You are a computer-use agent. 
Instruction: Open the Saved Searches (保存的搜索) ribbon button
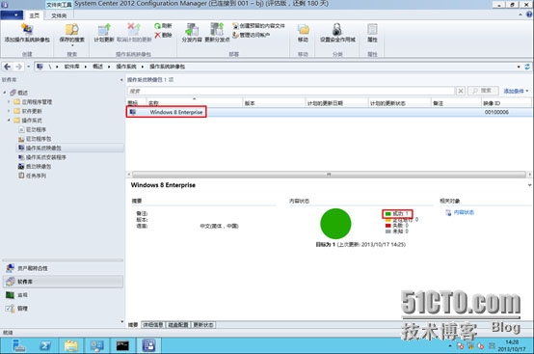pyautogui.click(x=72, y=34)
